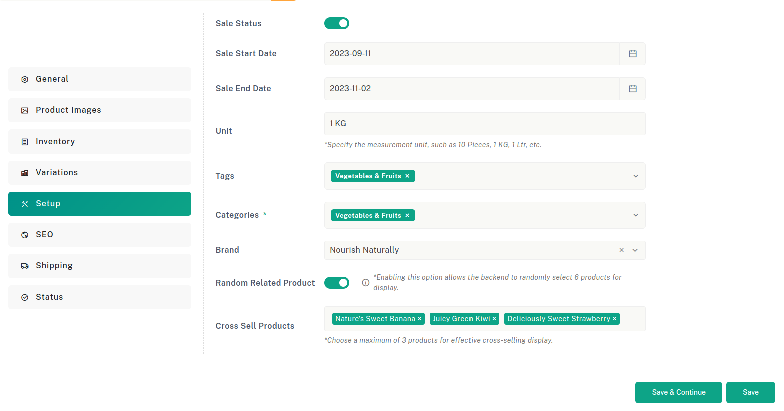Remove Juicy Green Kiwi from cross sell
This screenshot has height=411, width=784.
(x=494, y=319)
